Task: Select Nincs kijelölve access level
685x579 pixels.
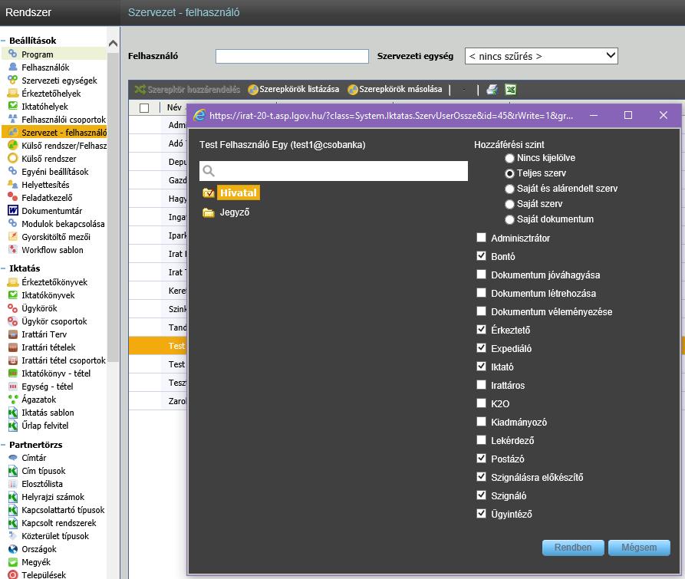Action: click(x=509, y=158)
